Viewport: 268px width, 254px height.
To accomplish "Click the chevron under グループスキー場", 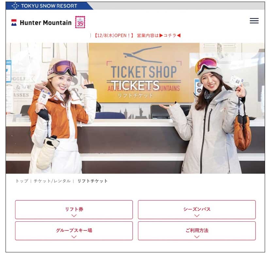I will click(x=74, y=237).
